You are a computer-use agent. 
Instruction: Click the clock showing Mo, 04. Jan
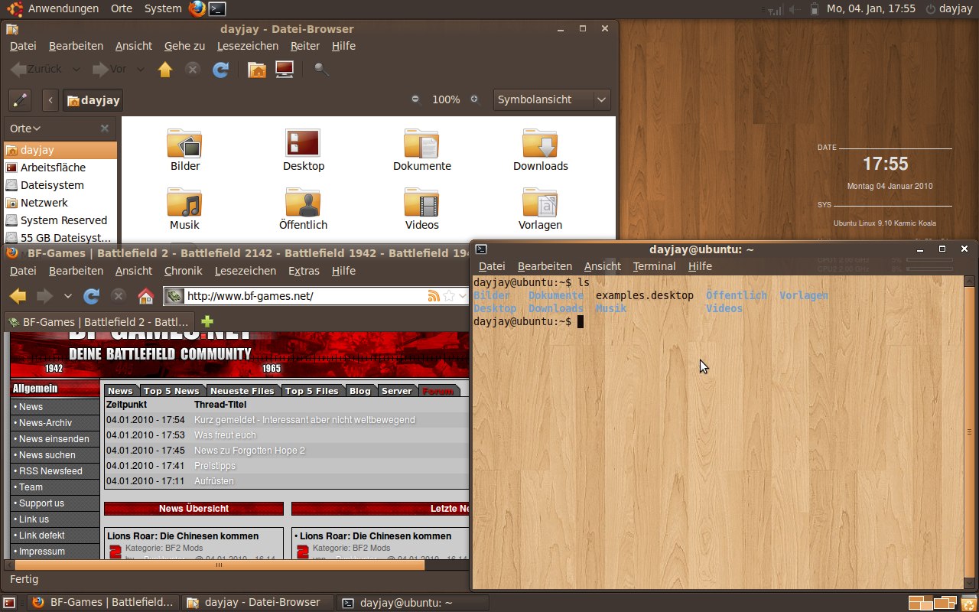pos(870,9)
